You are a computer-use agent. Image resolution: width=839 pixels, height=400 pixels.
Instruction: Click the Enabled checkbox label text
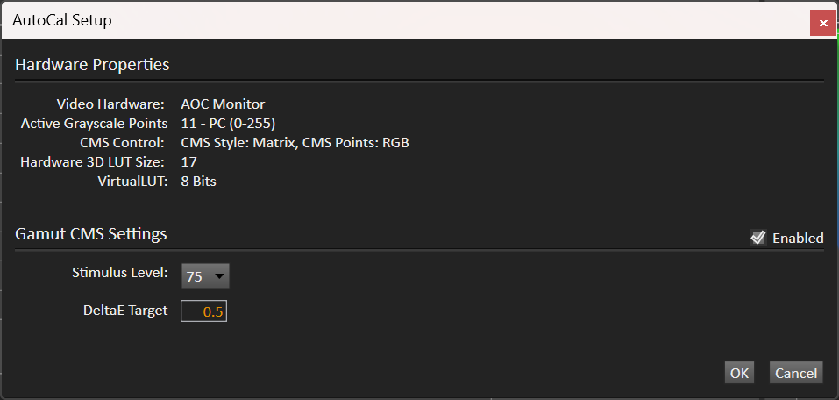coord(798,239)
